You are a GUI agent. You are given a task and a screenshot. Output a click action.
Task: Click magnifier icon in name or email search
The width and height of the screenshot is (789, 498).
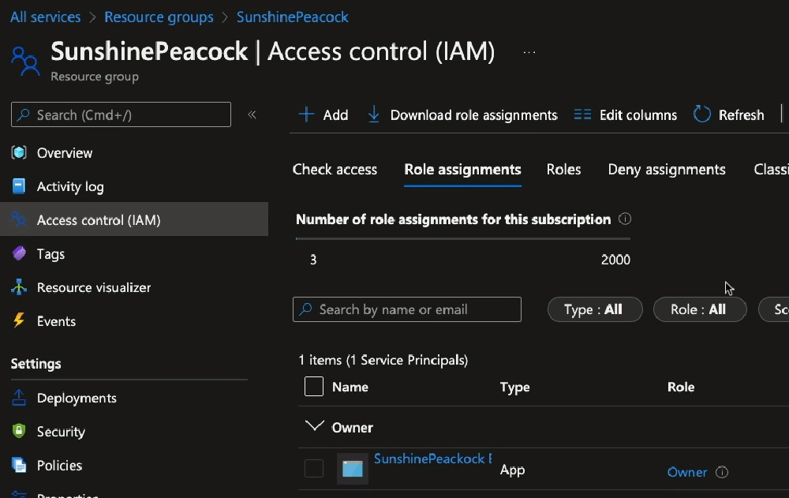pos(305,309)
